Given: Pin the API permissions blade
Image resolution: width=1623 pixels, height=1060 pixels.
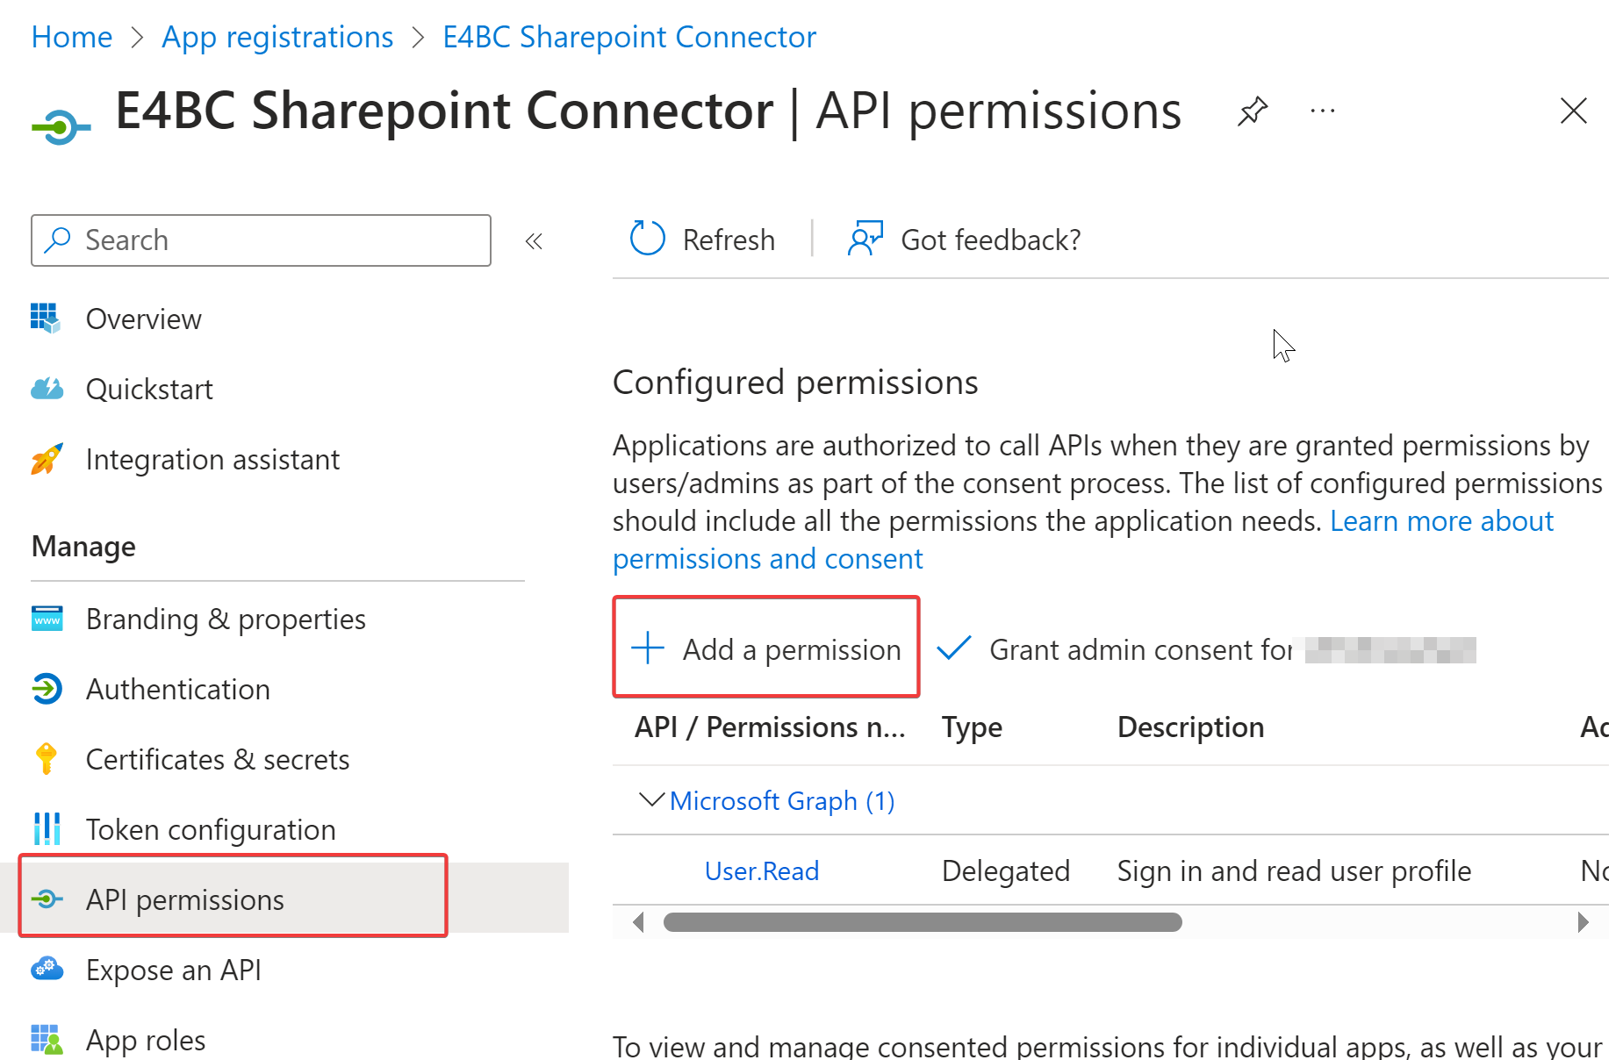Looking at the screenshot, I should tap(1253, 111).
